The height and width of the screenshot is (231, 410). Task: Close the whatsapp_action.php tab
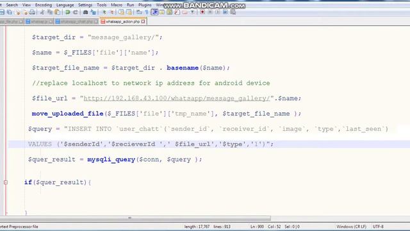click(x=143, y=21)
